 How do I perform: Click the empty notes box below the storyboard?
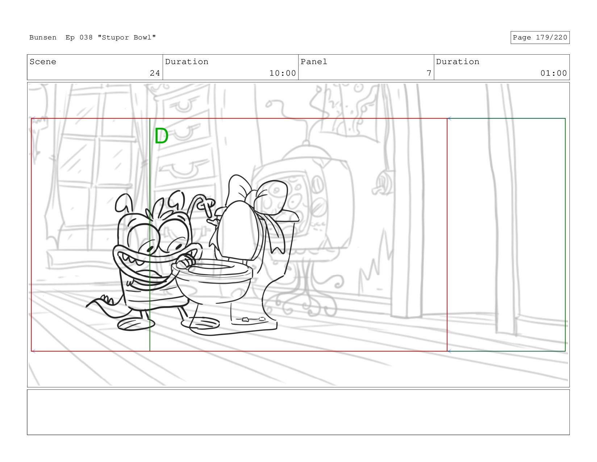coord(298,412)
